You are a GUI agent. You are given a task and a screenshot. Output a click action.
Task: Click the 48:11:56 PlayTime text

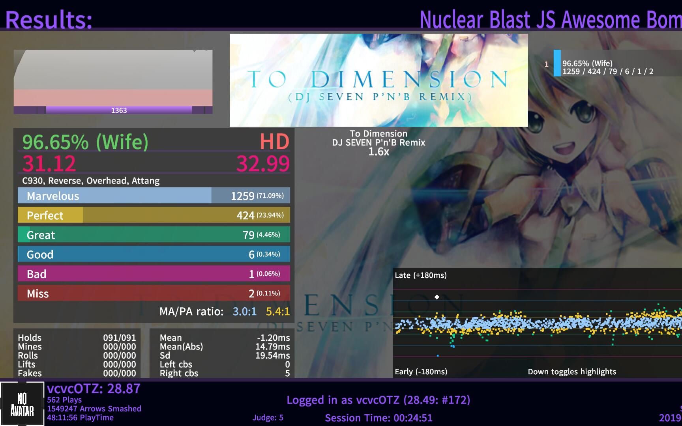[80, 417]
